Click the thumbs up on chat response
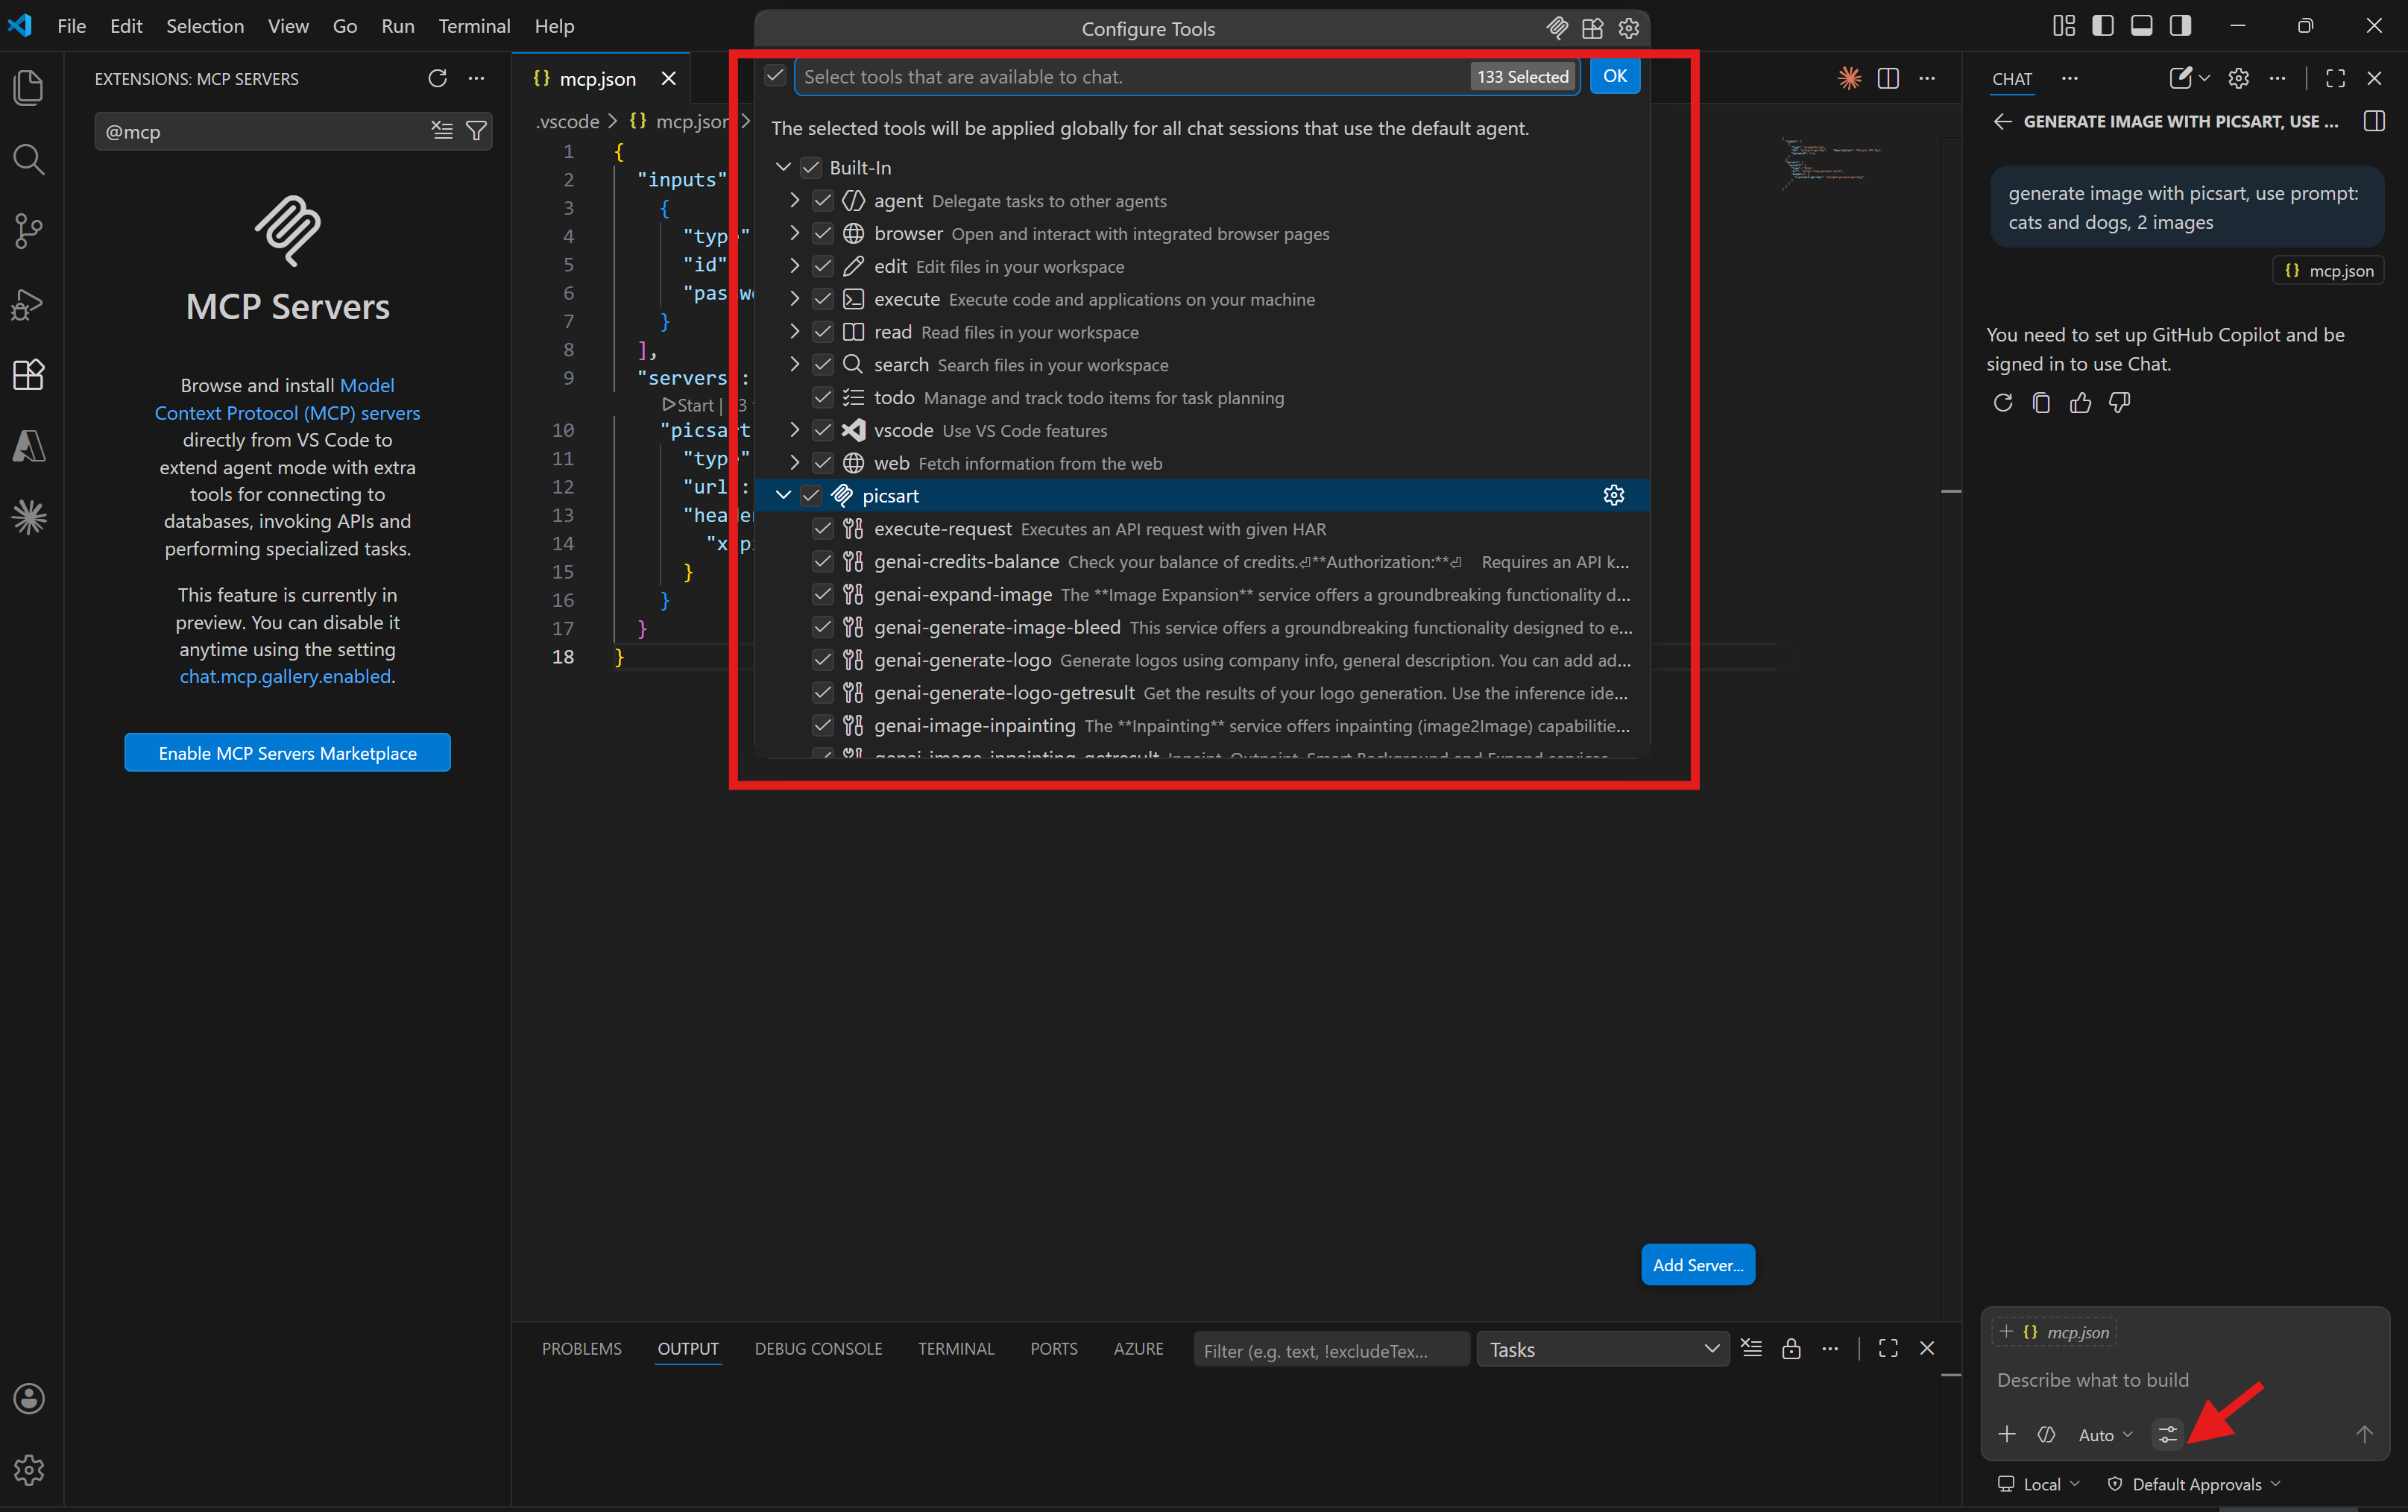Viewport: 2408px width, 1512px height. pyautogui.click(x=2080, y=403)
